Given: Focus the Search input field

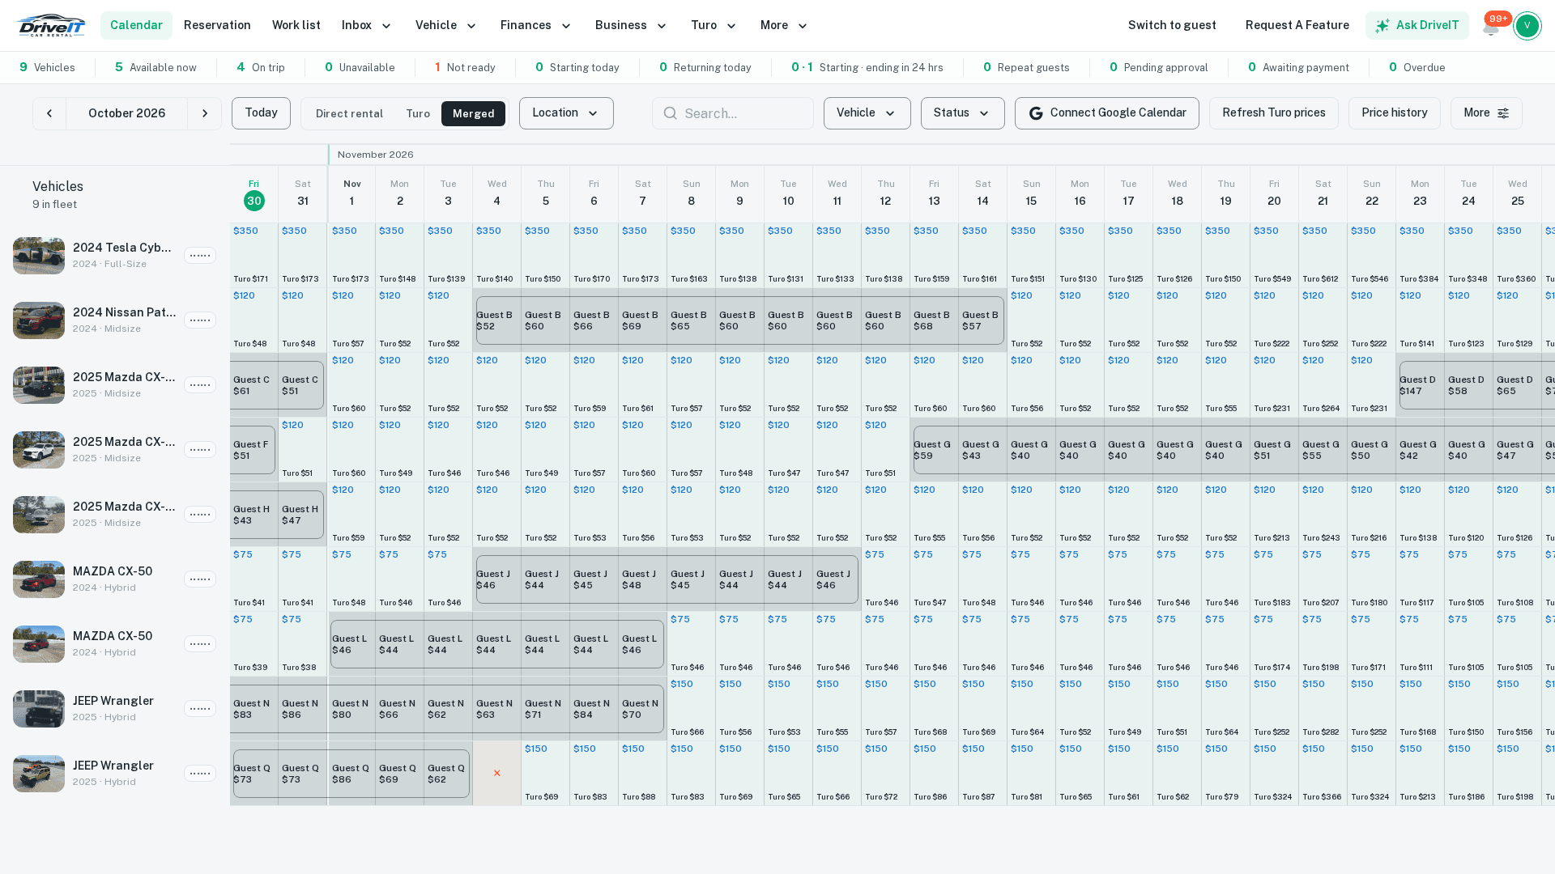Looking at the screenshot, I should (x=733, y=113).
